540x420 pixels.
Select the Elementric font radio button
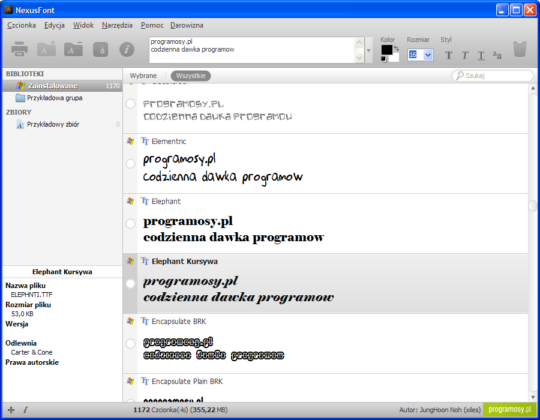click(x=130, y=164)
